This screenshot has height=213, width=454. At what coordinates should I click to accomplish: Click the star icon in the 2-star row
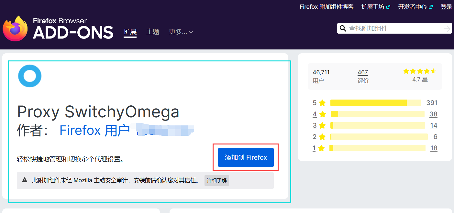click(322, 137)
